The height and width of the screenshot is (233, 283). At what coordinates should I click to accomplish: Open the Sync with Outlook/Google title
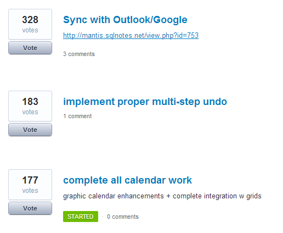point(125,20)
